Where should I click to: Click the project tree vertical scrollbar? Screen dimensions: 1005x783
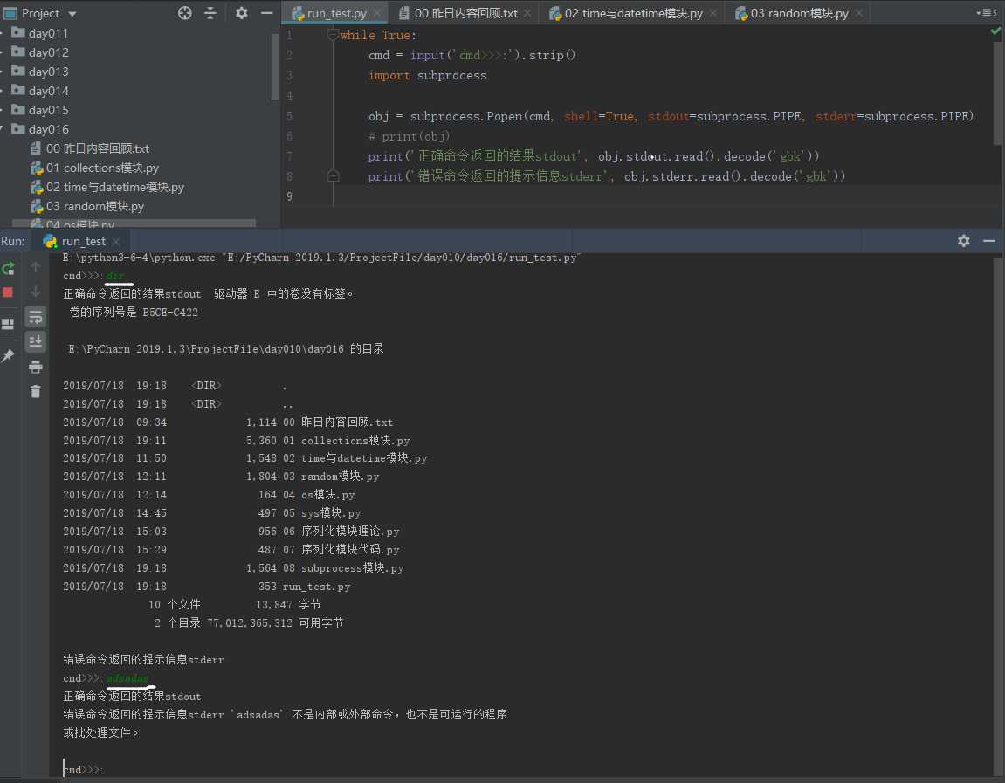click(275, 67)
